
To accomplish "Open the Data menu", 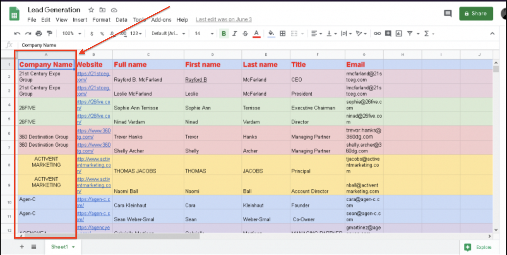I will [x=121, y=20].
